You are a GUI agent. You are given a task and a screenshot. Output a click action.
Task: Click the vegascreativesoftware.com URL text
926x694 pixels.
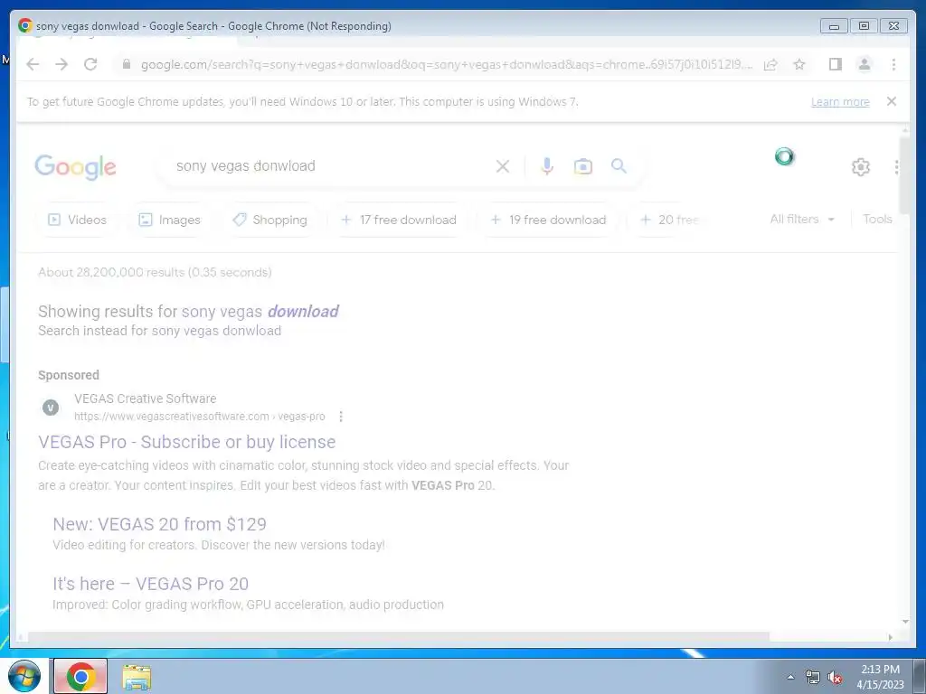pyautogui.click(x=200, y=417)
